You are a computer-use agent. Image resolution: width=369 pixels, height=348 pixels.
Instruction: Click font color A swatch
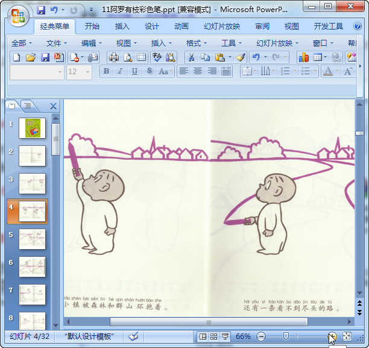(x=328, y=71)
